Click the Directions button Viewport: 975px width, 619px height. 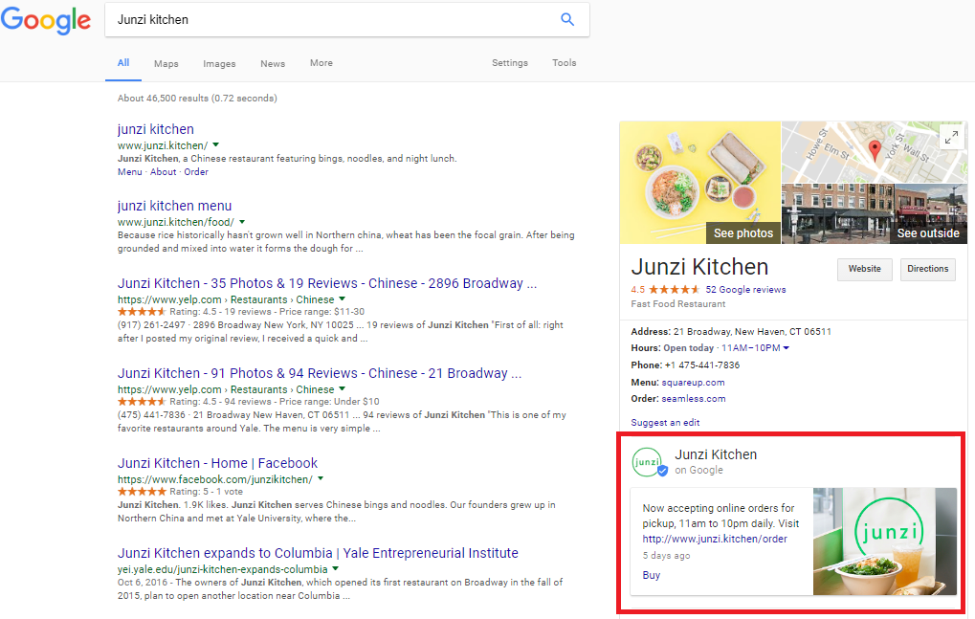(x=928, y=269)
